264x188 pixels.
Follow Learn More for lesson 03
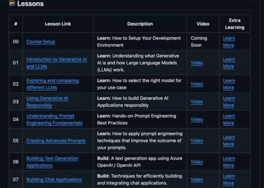228,102
